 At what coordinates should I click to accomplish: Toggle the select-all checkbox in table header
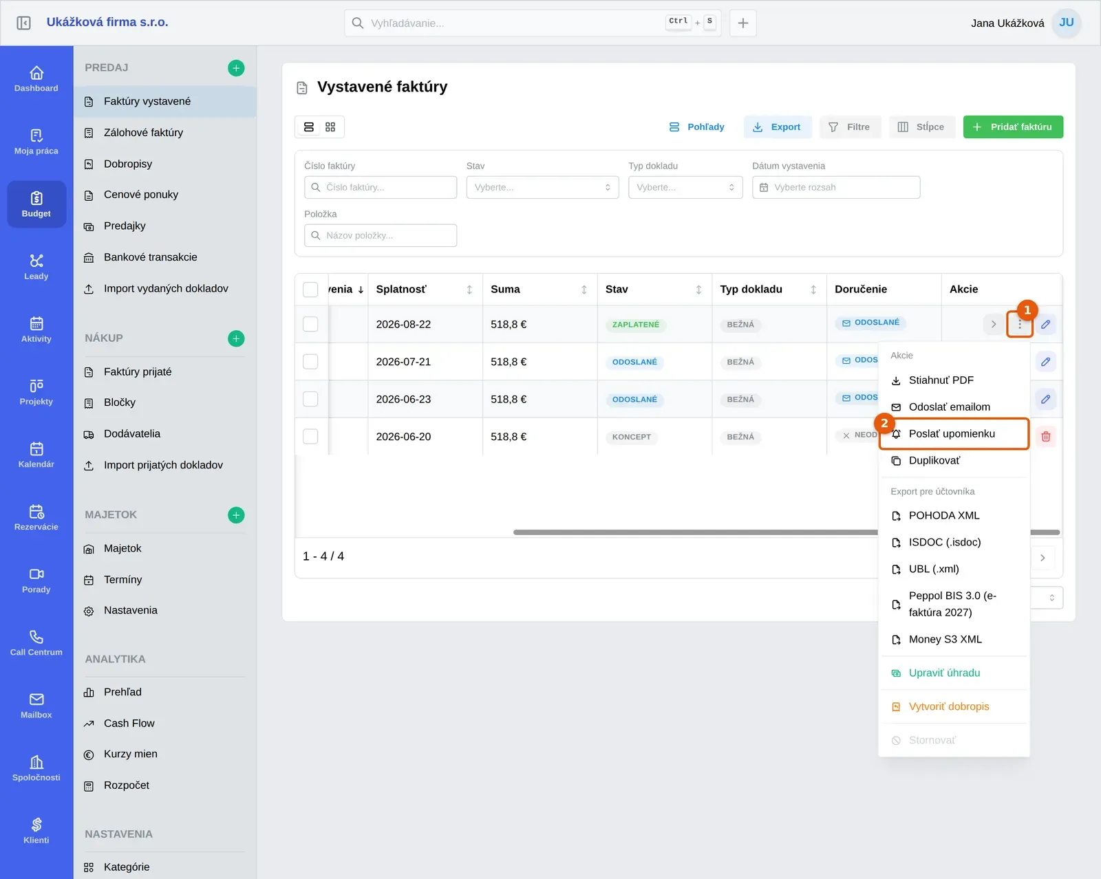(x=311, y=290)
